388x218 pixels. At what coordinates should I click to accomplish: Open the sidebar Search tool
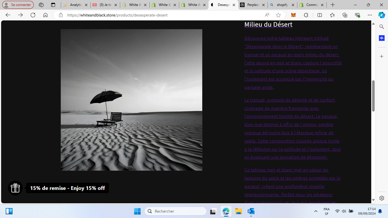[382, 27]
